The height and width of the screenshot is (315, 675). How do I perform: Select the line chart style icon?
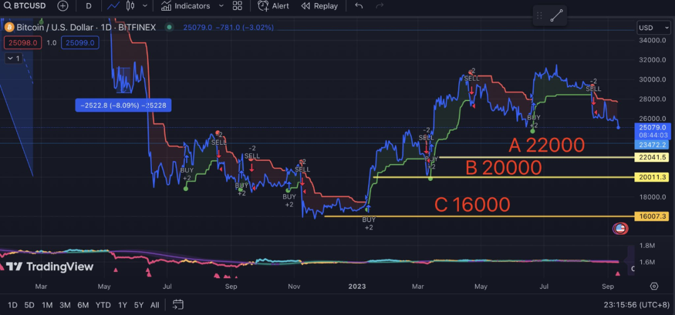pyautogui.click(x=114, y=6)
